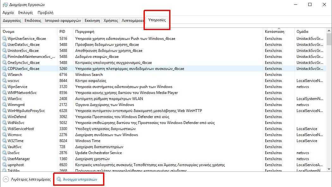Click PID 6920 in the upnphost row
This screenshot has width=332, height=187.
pos(63,165)
